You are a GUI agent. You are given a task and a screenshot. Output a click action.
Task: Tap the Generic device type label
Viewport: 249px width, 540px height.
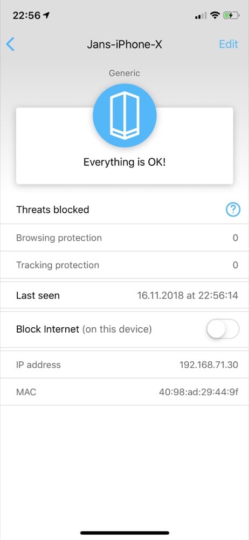pos(124,73)
